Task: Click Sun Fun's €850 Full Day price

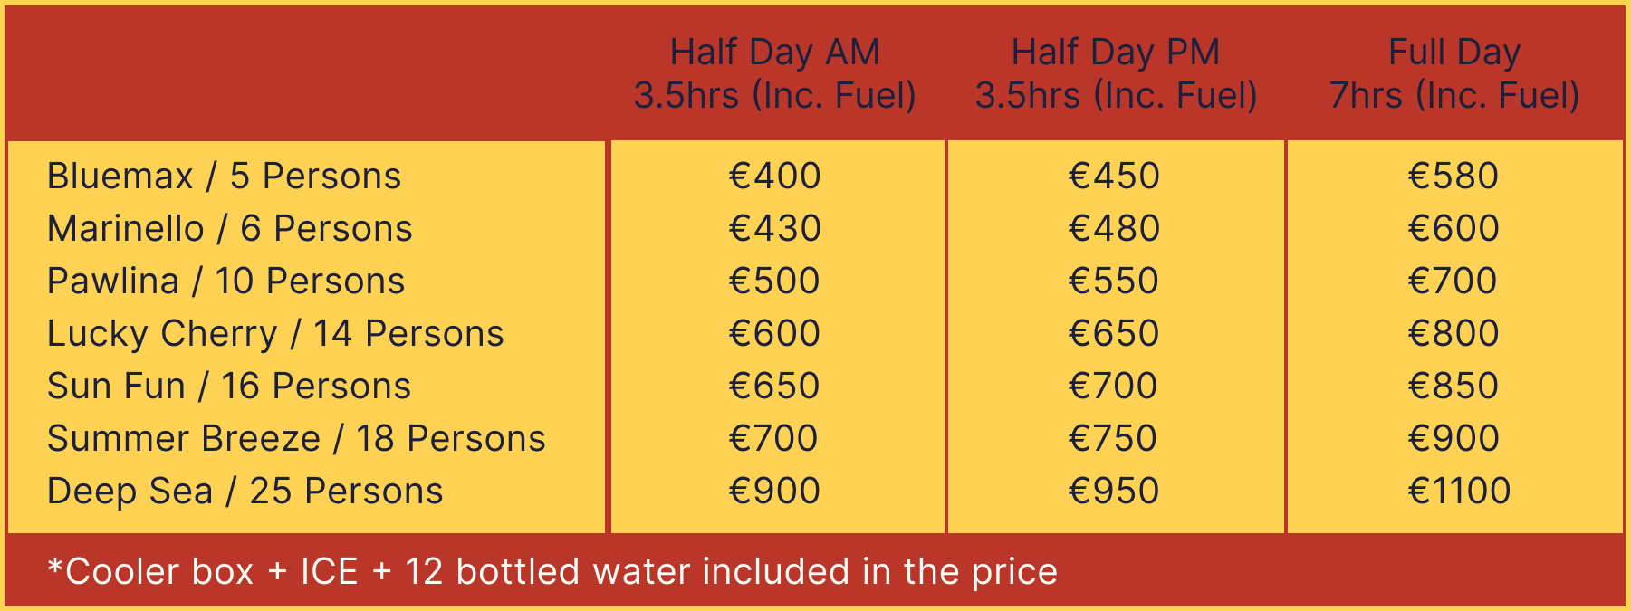Action: [1453, 386]
